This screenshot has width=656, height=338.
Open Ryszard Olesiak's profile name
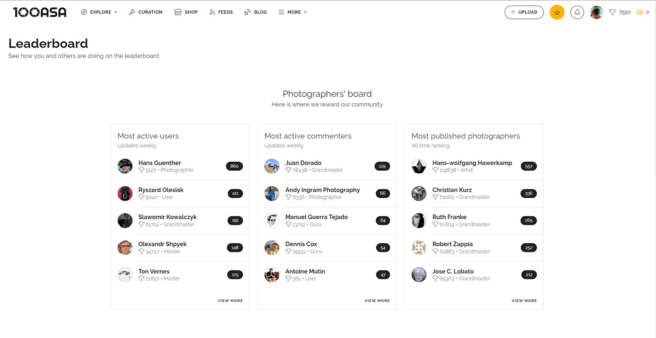(161, 190)
